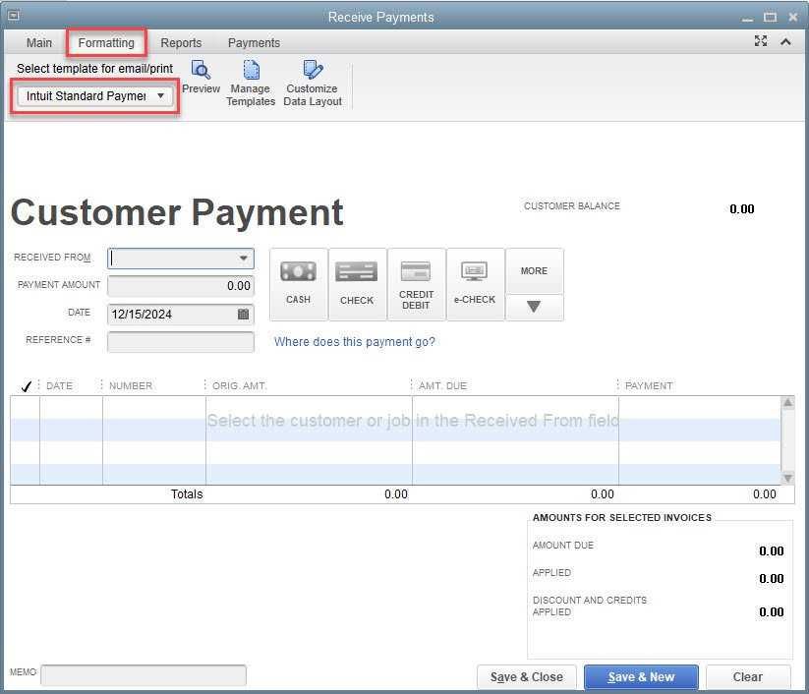This screenshot has height=694, width=809.
Task: Click Save & New button
Action: 641,677
